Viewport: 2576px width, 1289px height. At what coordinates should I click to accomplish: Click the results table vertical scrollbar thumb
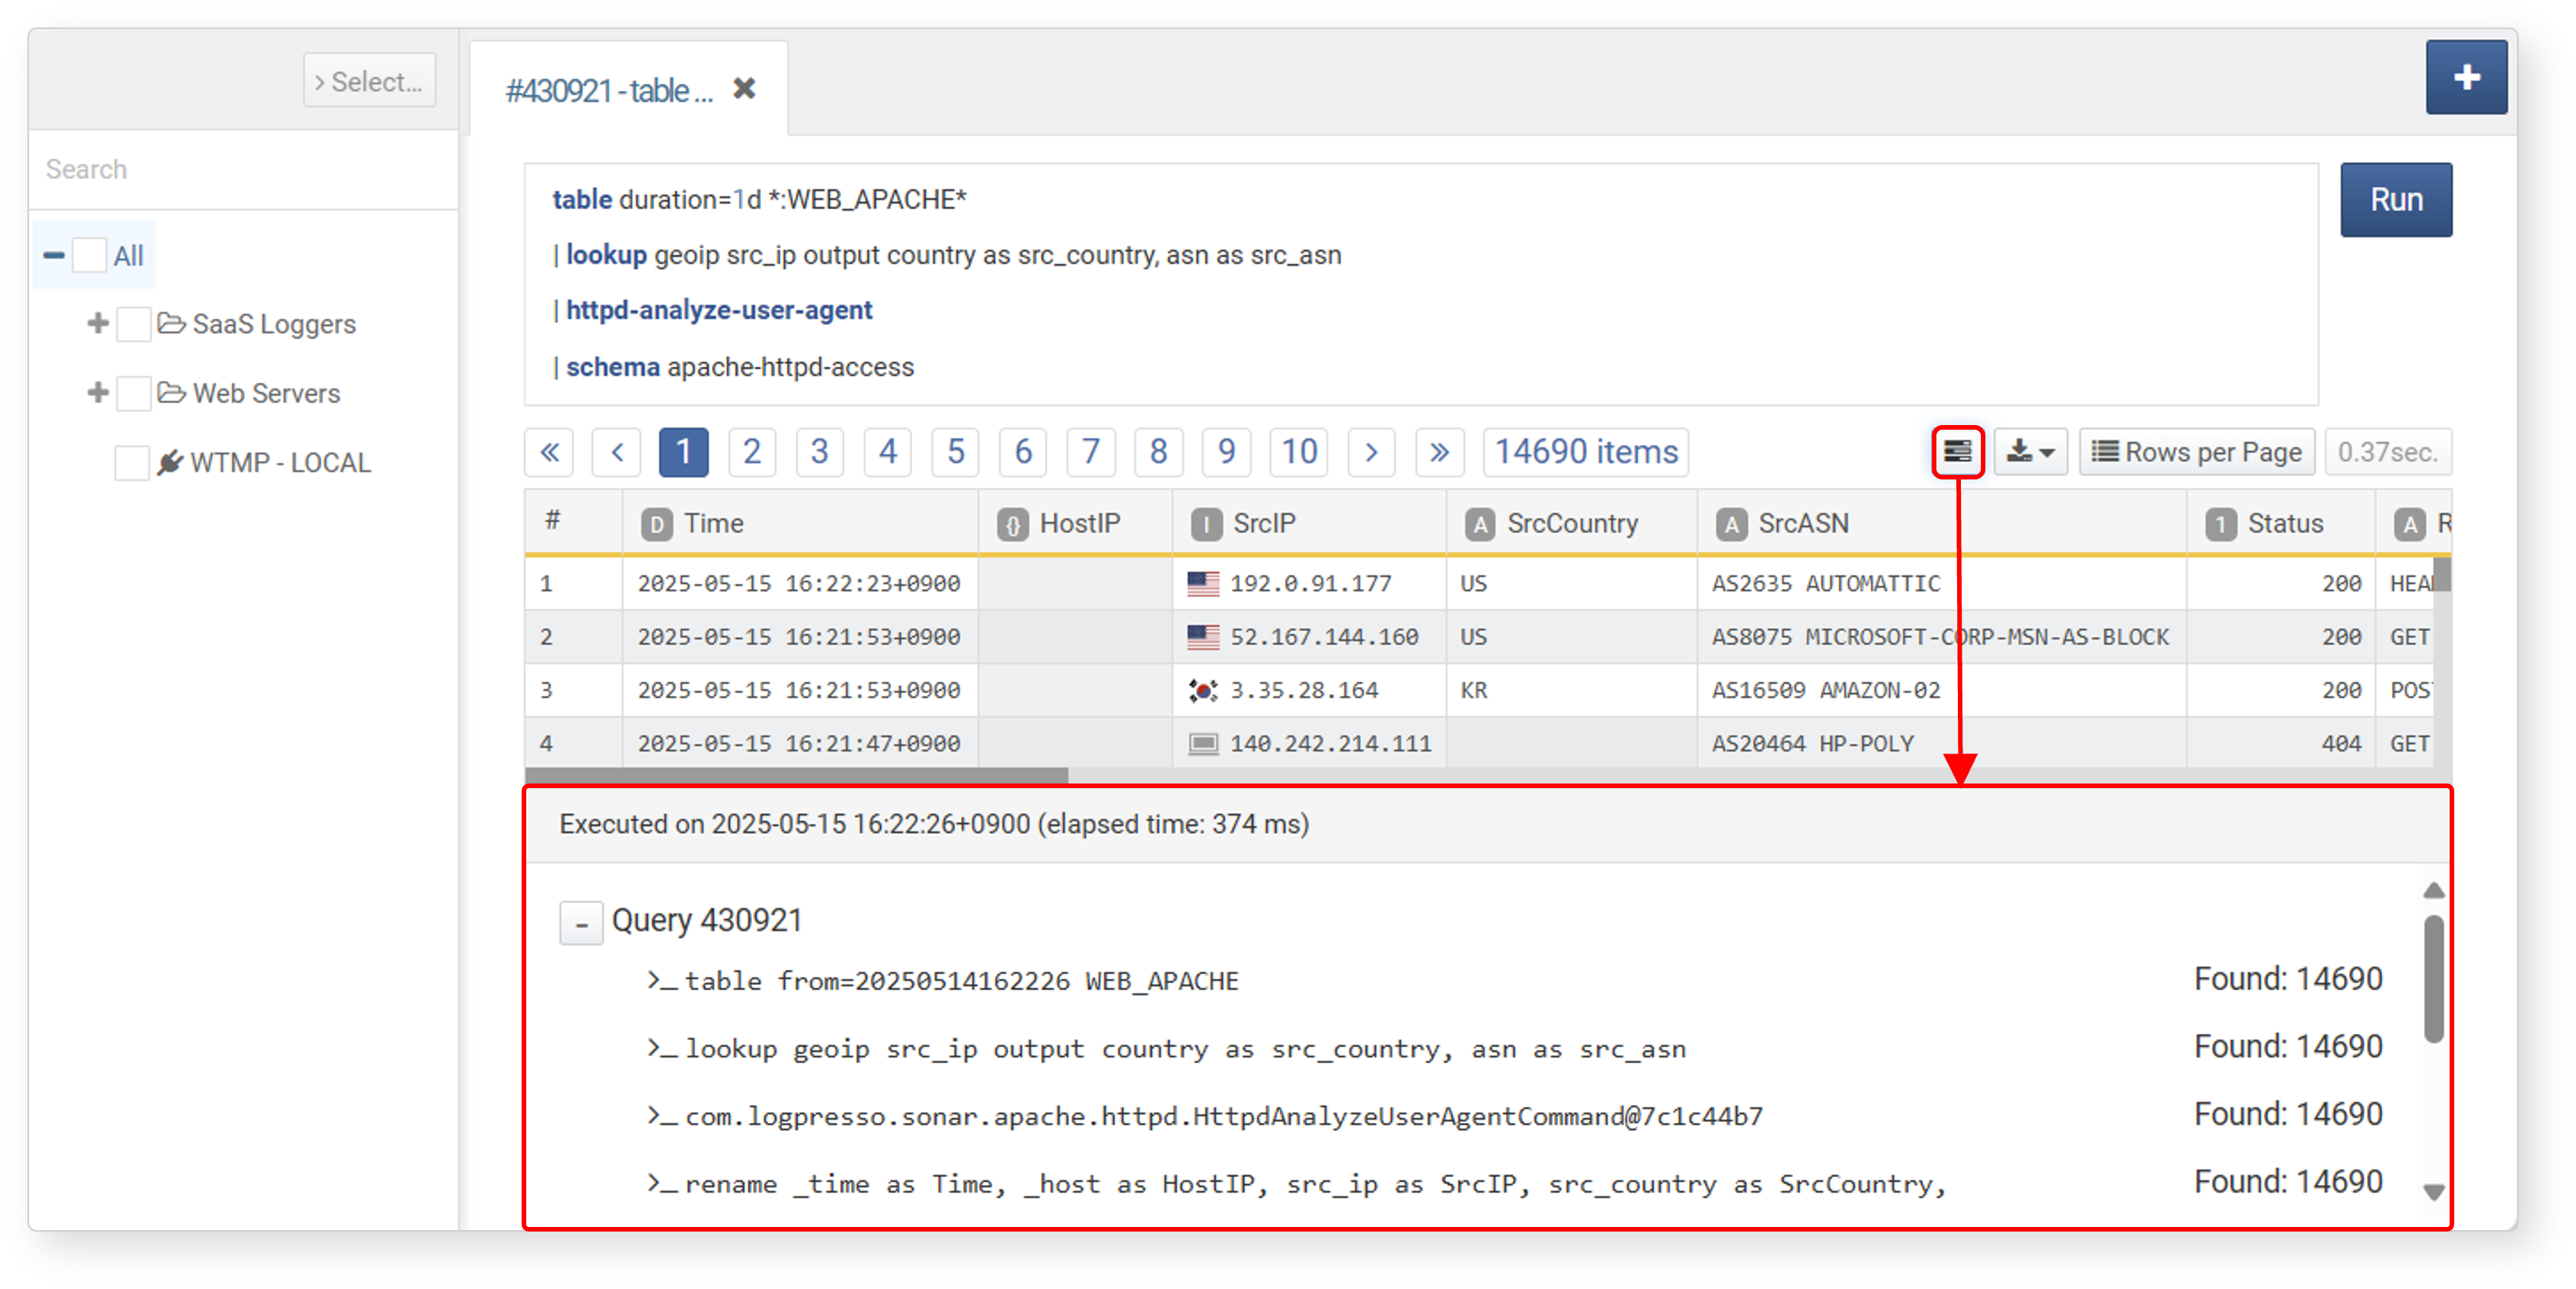(x=2442, y=576)
